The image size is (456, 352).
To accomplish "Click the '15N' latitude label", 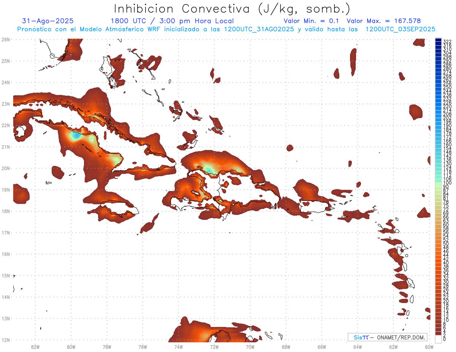I will tap(5, 276).
